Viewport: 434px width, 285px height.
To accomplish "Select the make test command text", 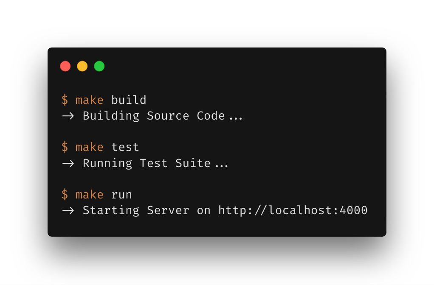I will click(107, 147).
